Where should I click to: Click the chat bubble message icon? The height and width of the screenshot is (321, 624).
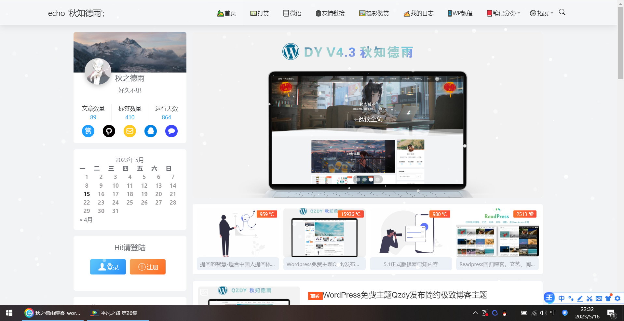(171, 131)
